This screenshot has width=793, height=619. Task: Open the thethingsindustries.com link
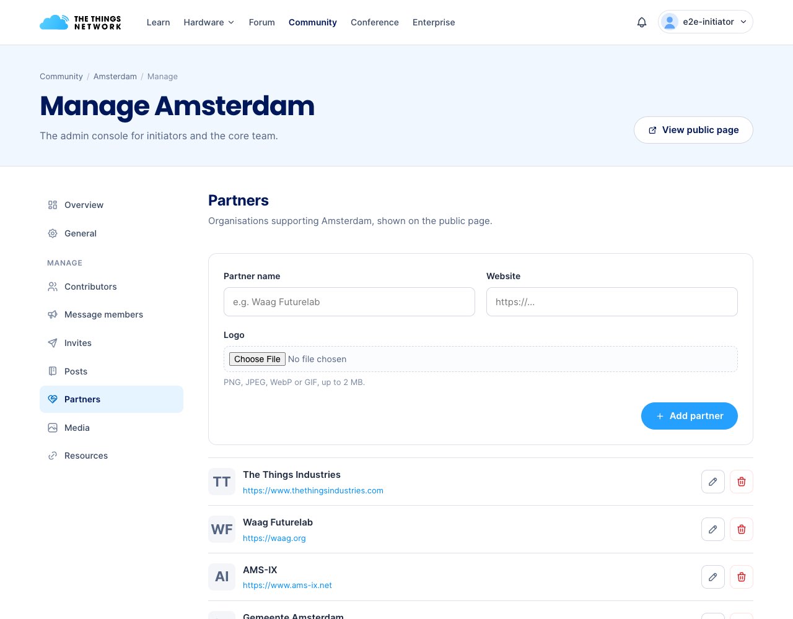click(x=313, y=490)
